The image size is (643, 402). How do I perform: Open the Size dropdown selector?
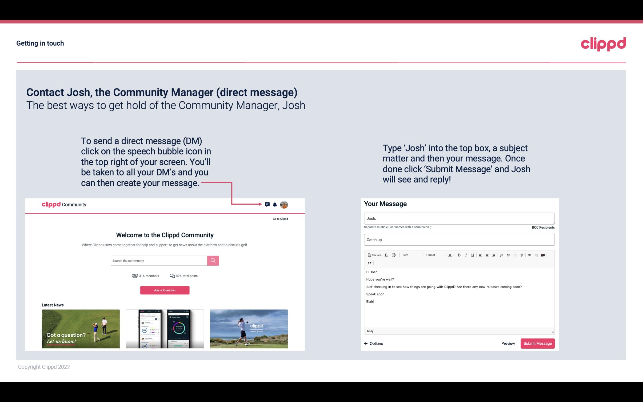pos(411,255)
